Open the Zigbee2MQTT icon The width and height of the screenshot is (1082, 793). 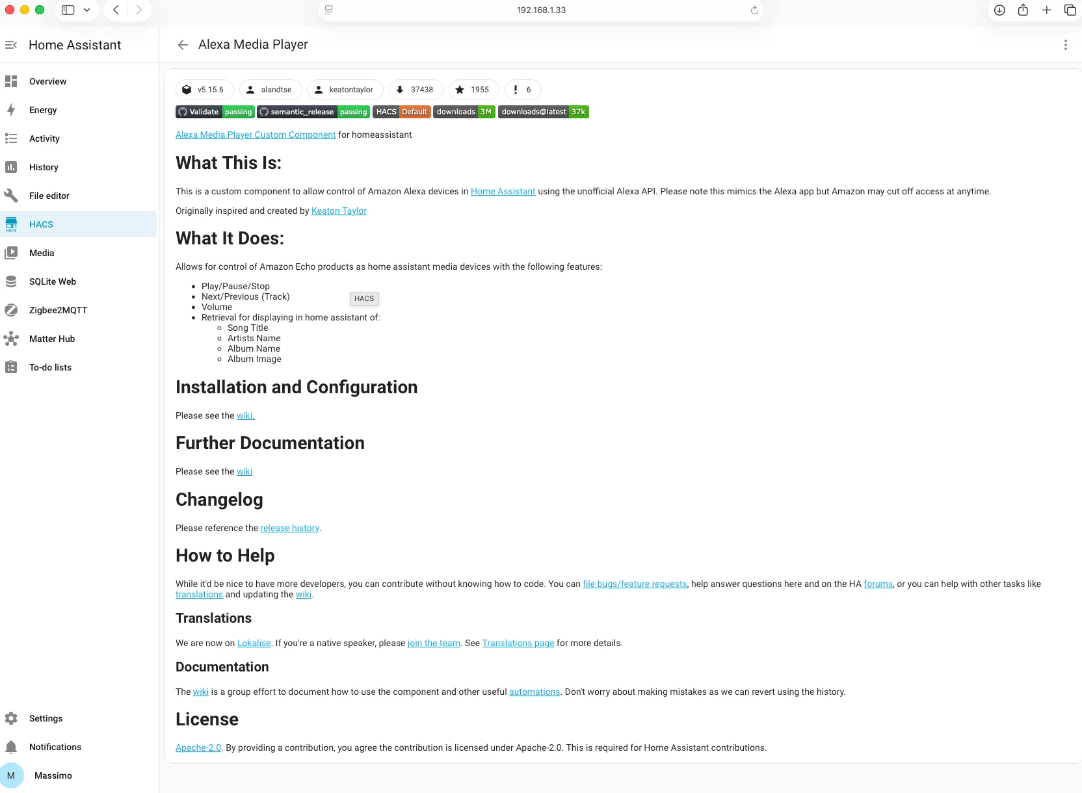pos(11,310)
